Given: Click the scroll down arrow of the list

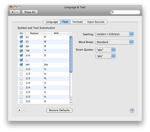Looking at the screenshot, I should (x=71, y=103).
